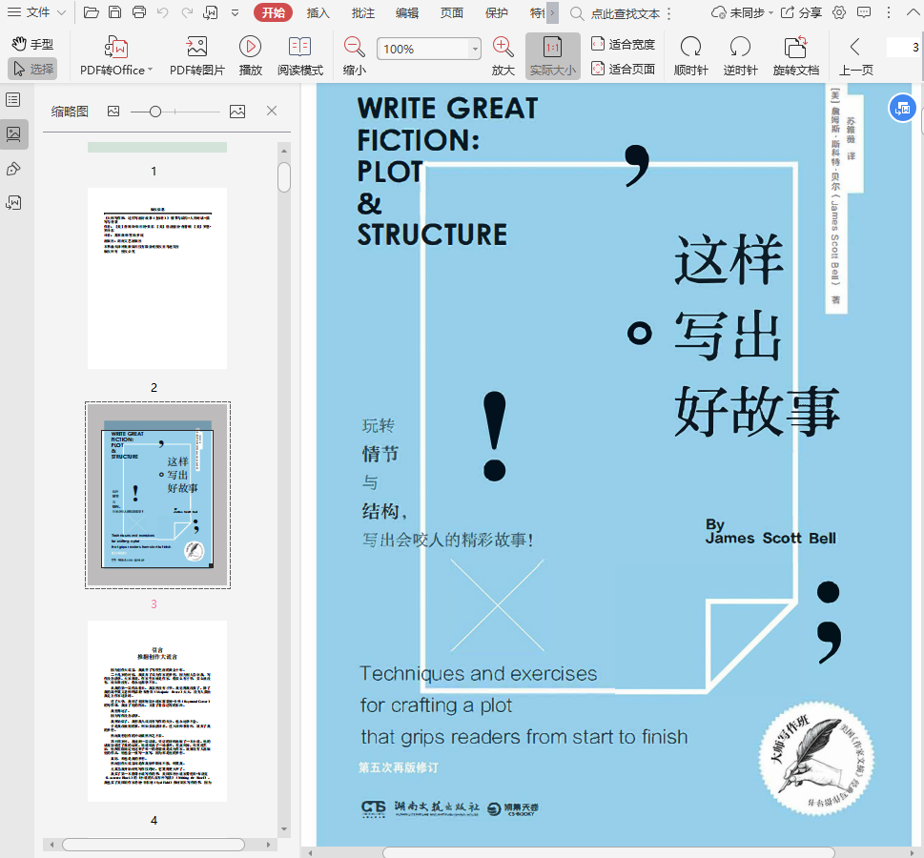Open the bottom sidebar panel icon
The height and width of the screenshot is (858, 924).
click(x=13, y=203)
